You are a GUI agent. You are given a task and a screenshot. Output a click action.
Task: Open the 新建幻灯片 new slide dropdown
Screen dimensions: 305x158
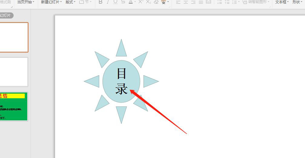tap(51, 2)
